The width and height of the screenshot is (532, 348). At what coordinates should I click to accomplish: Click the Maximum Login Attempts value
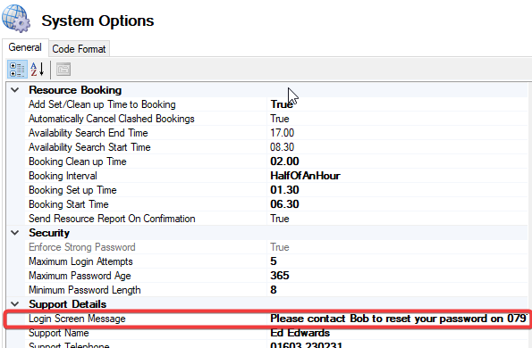[274, 261]
